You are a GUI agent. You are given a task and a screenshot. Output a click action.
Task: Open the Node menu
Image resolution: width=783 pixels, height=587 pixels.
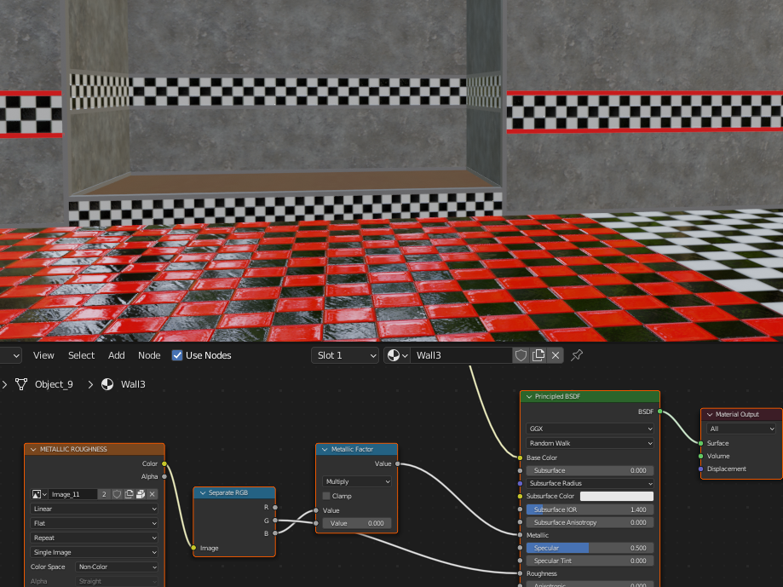click(x=149, y=355)
